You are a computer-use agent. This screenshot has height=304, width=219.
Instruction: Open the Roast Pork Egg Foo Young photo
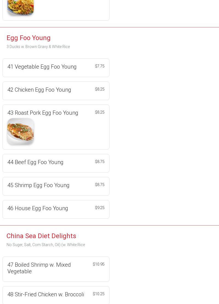pos(21,131)
